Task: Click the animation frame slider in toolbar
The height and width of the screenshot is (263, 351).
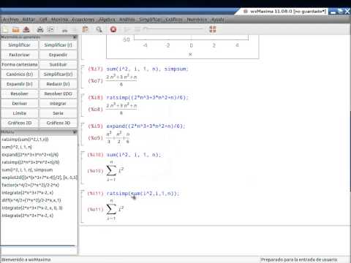Action: click(173, 29)
